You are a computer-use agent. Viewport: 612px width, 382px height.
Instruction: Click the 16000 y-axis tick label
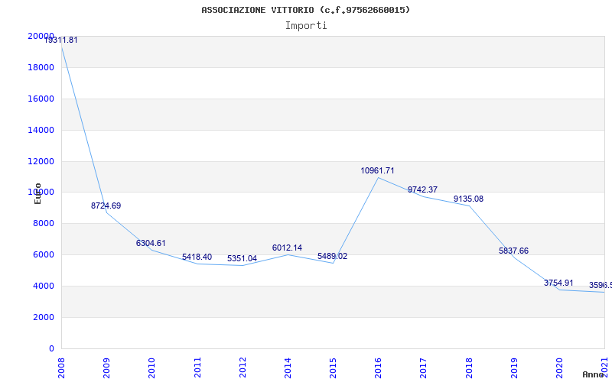click(41, 99)
